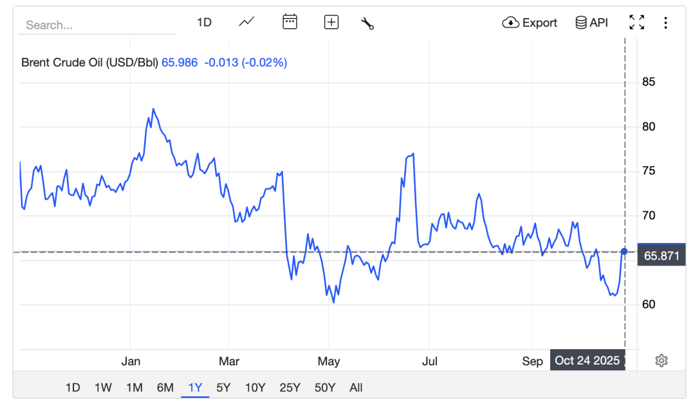The image size is (695, 405).
Task: Open the 1D interval dropdown at top
Action: 204,22
